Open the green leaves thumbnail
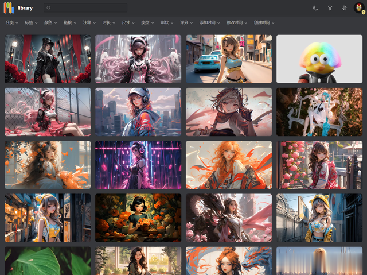Image resolution: width=367 pixels, height=275 pixels. coord(48,261)
